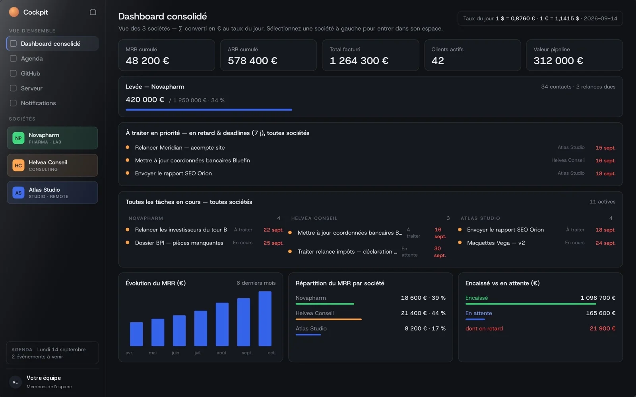636x397 pixels.
Task: Select the blue AS Atlas Studio avatar
Action: click(x=18, y=193)
